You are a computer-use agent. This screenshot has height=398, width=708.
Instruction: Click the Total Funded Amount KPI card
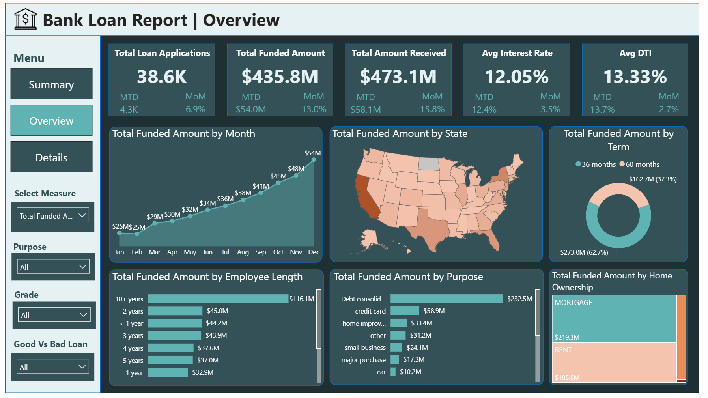pos(280,80)
